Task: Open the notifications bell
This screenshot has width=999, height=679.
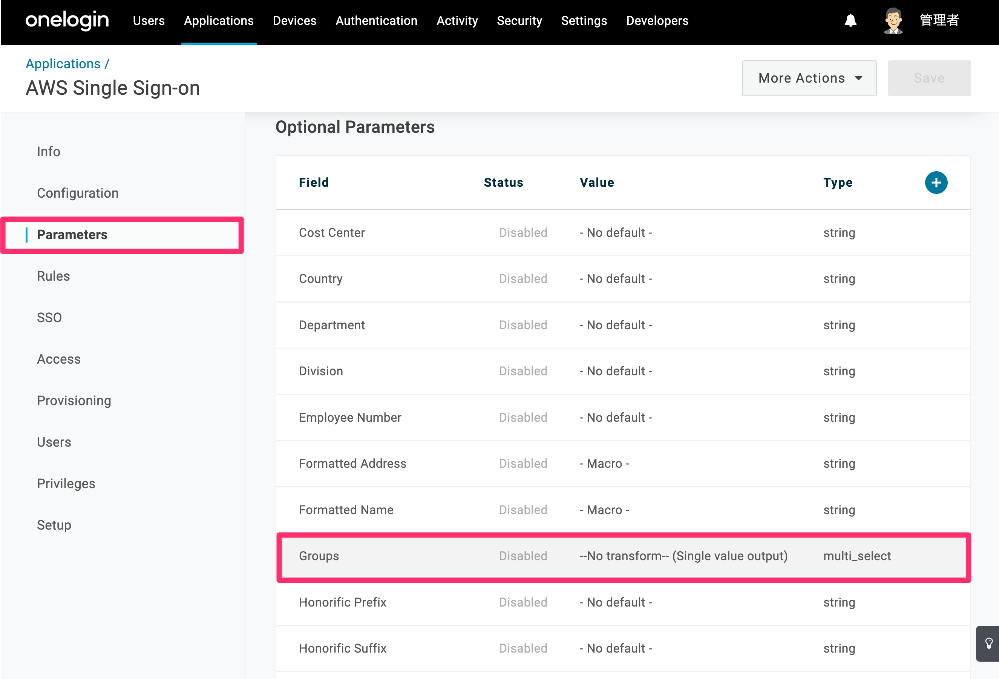Action: coord(850,20)
